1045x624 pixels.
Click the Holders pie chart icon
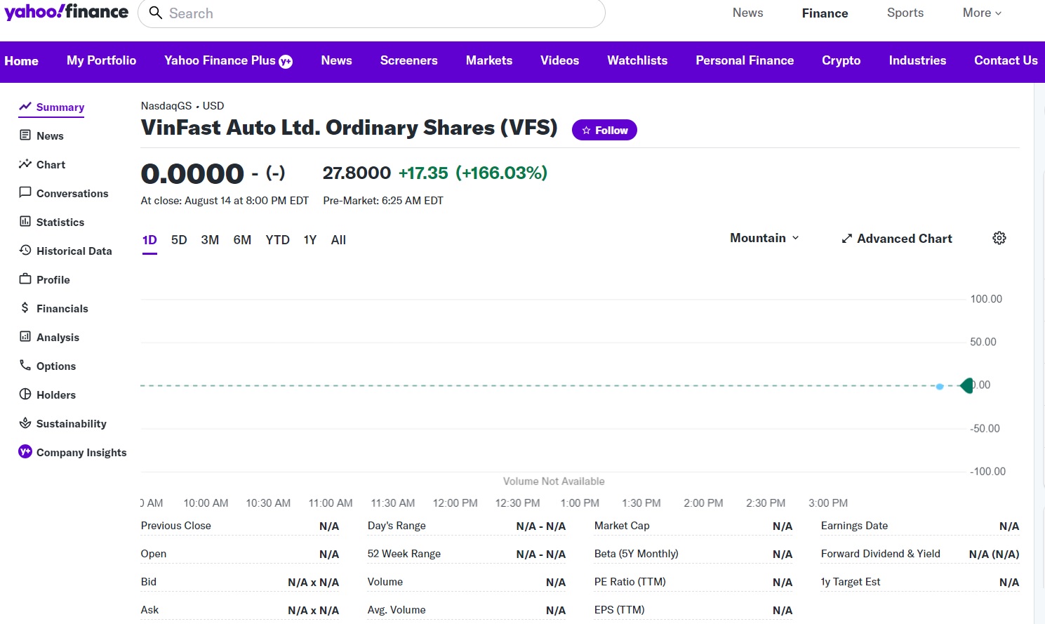click(25, 394)
